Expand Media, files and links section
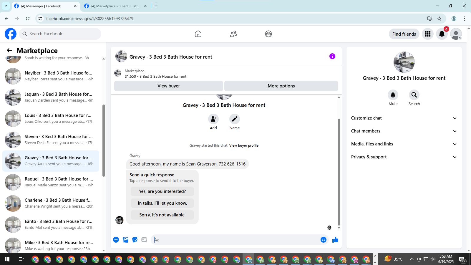 point(404,144)
